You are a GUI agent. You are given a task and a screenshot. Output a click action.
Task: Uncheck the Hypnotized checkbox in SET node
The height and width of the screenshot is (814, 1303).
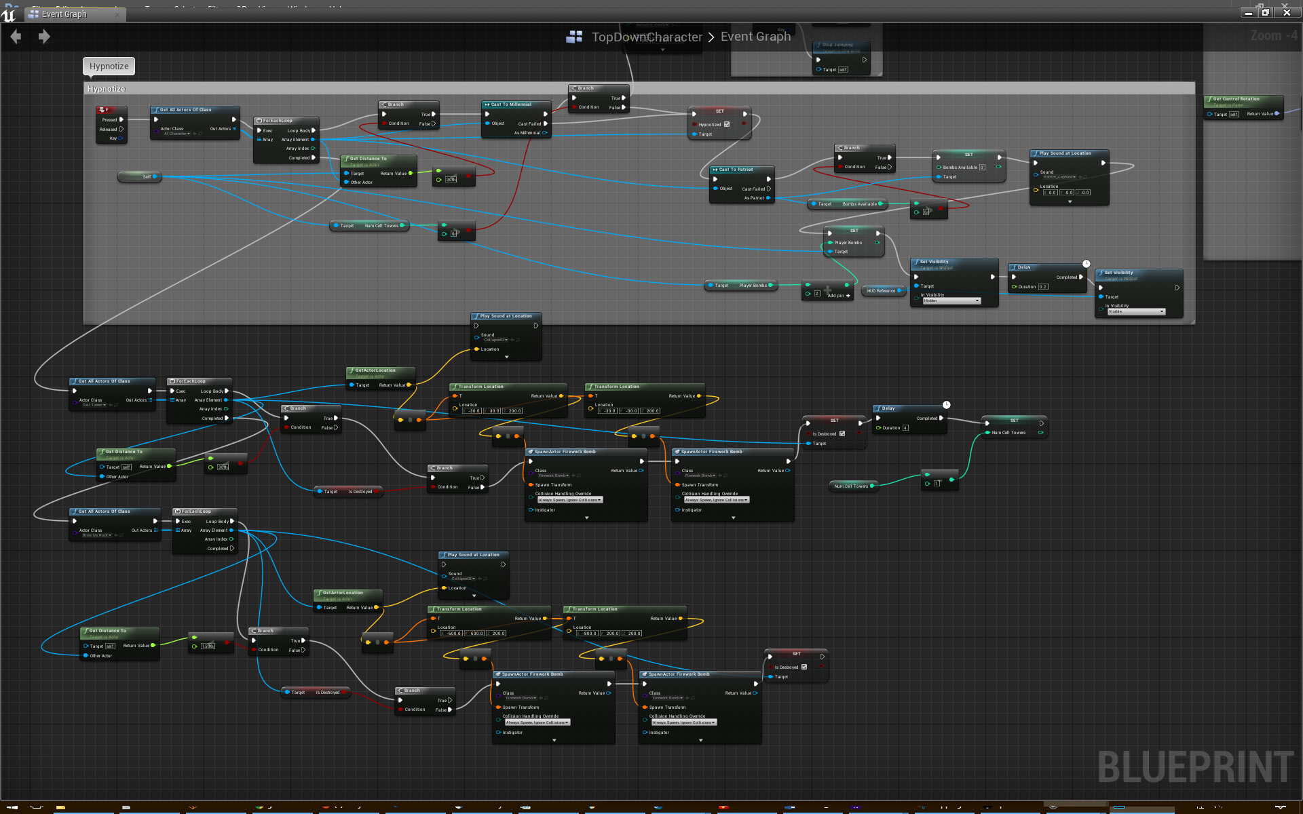[x=727, y=124]
